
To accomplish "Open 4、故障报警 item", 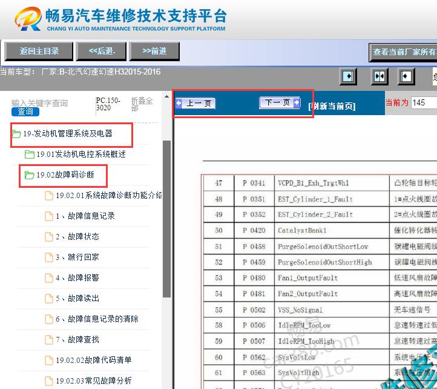I will coord(77,278).
